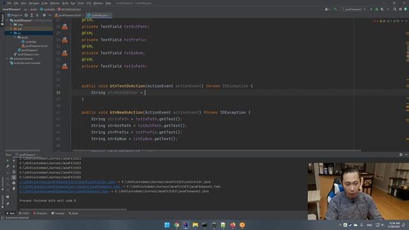Open the Problems tool window tab
Viewport: 409px width, 230px height.
tap(40, 213)
